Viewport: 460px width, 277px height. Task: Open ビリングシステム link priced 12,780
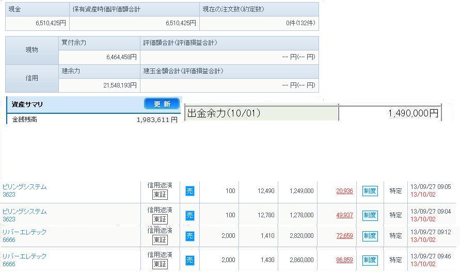25,211
